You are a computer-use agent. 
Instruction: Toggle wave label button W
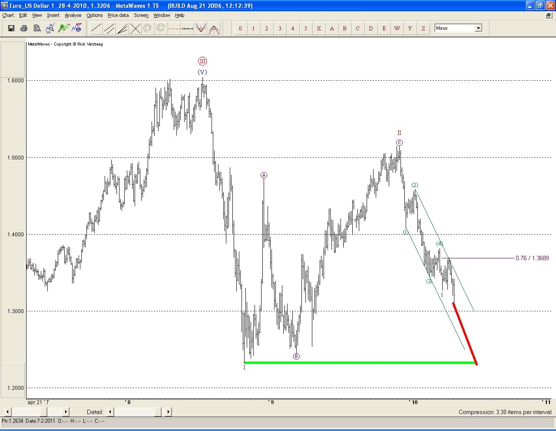point(397,29)
